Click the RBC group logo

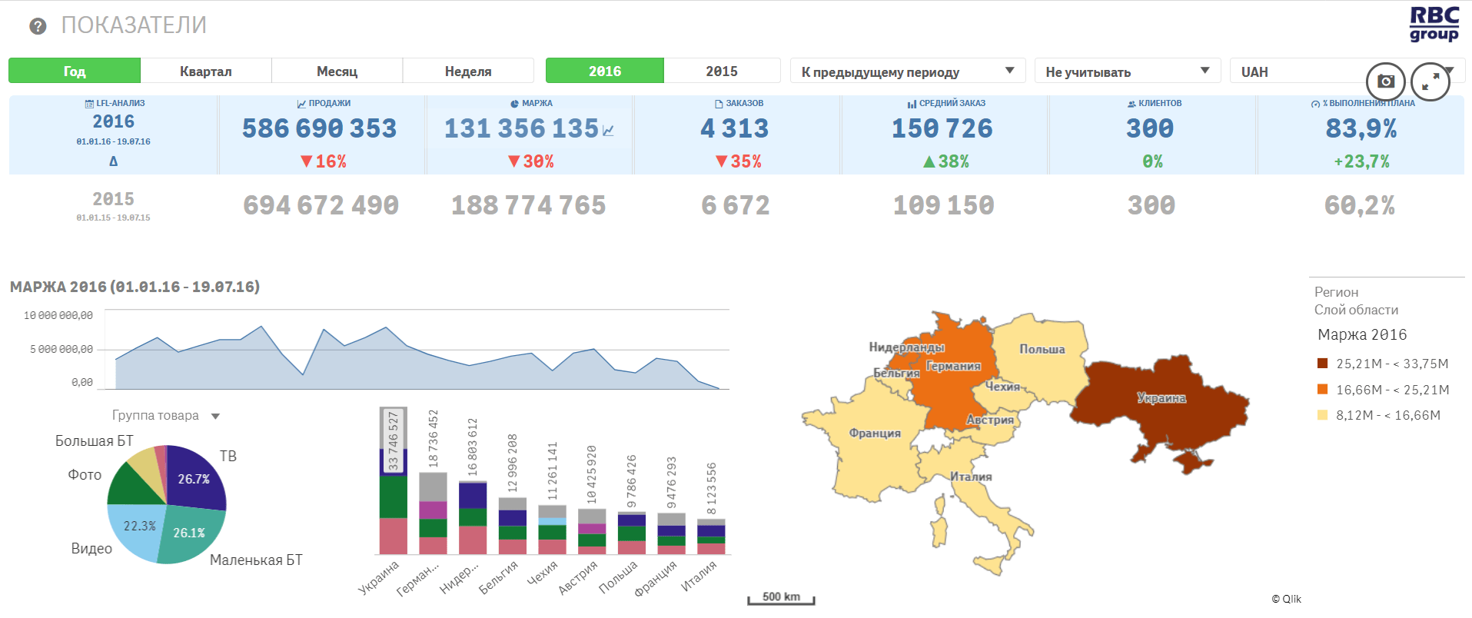coord(1434,25)
